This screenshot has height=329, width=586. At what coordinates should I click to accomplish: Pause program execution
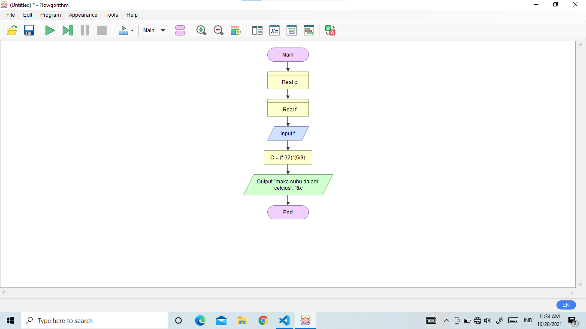point(85,30)
